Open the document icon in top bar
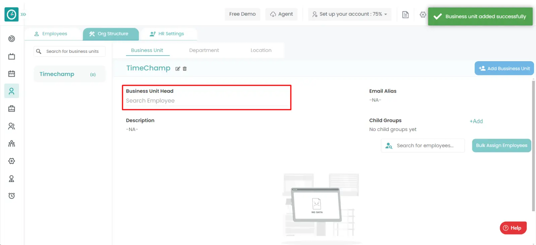536x245 pixels. (x=405, y=14)
